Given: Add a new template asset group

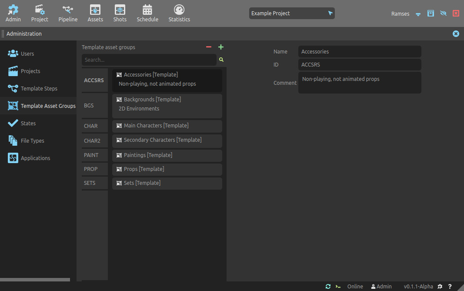Looking at the screenshot, I should tap(221, 47).
